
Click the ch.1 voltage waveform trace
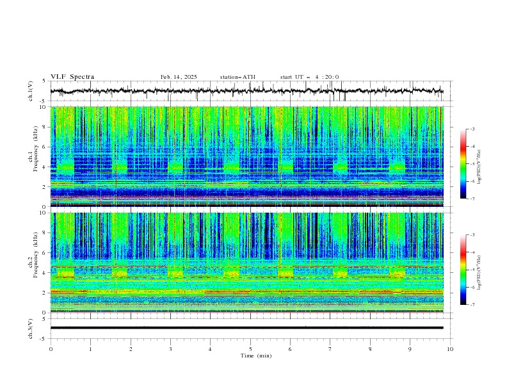[x=246, y=91]
